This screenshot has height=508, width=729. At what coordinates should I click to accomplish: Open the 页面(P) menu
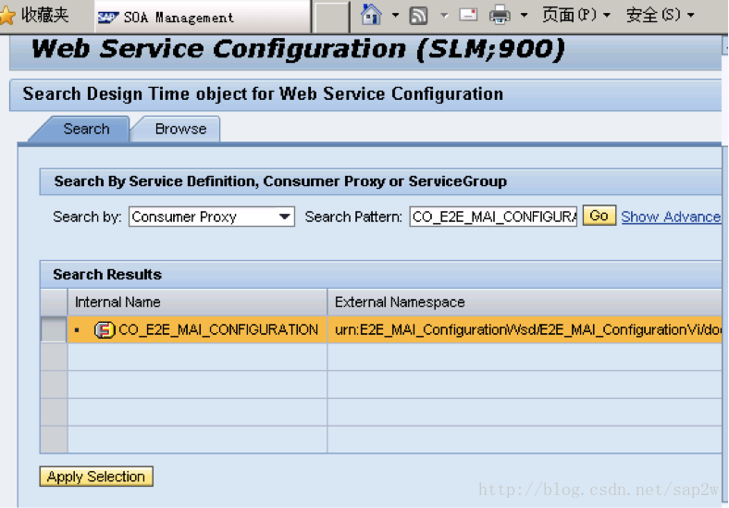pyautogui.click(x=576, y=15)
